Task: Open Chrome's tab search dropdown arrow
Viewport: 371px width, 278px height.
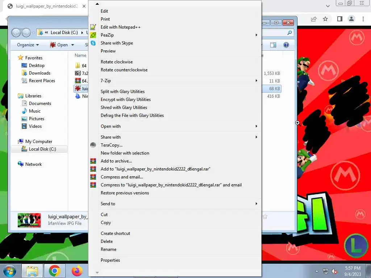Action: pyautogui.click(x=328, y=6)
